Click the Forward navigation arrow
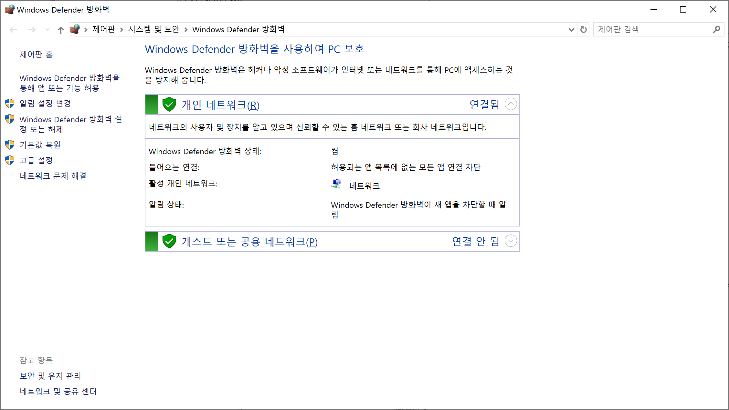Screen dimensions: 729x410 click(32, 30)
